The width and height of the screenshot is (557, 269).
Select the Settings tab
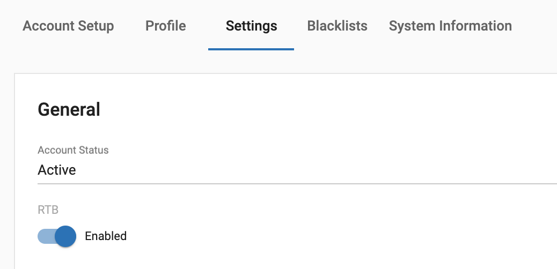[x=251, y=26]
